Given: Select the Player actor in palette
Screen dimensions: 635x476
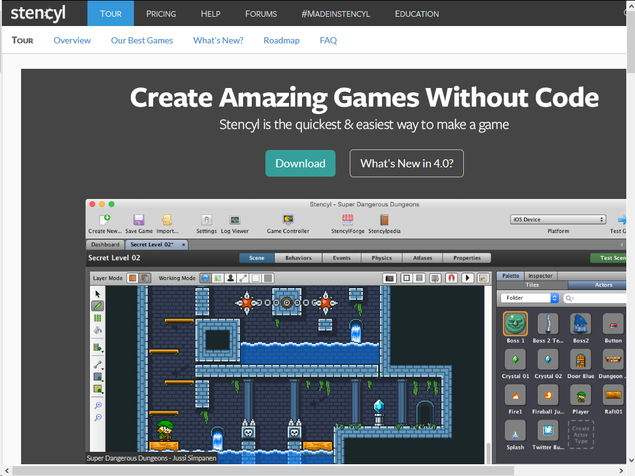Looking at the screenshot, I should 580,395.
